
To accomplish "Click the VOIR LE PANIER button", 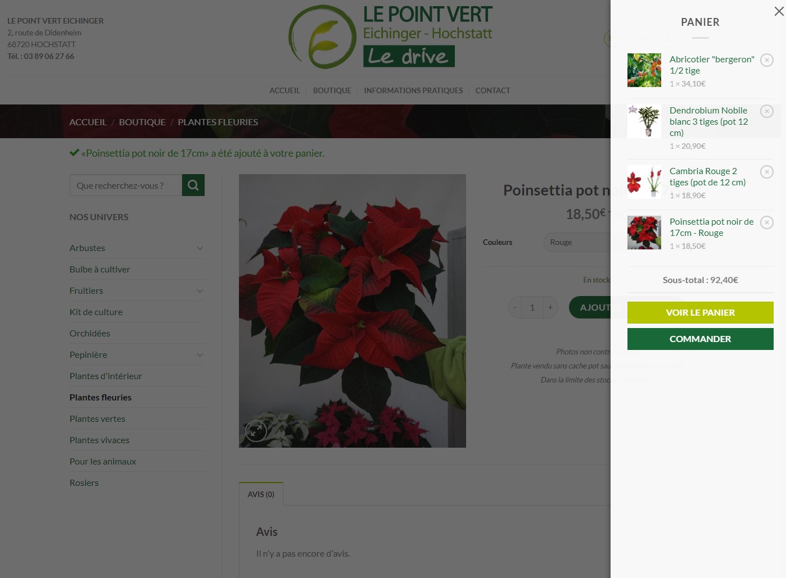I will [701, 312].
